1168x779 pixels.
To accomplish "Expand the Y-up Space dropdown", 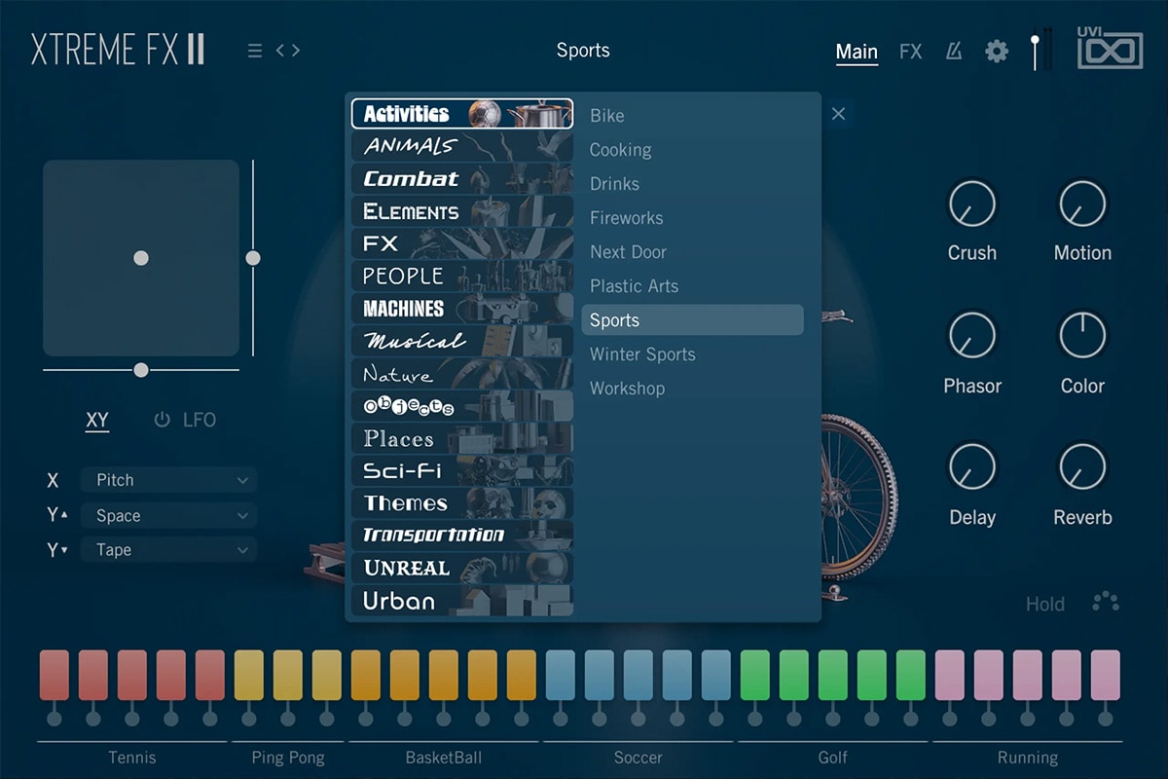I will (169, 515).
